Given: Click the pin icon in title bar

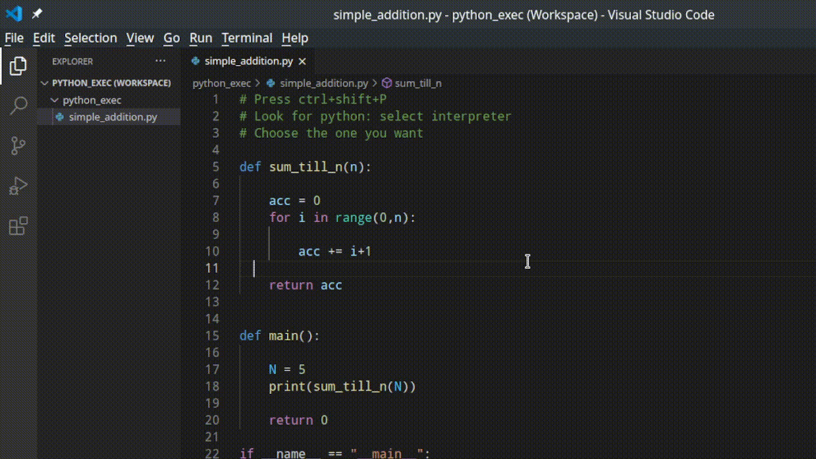Looking at the screenshot, I should 37,13.
